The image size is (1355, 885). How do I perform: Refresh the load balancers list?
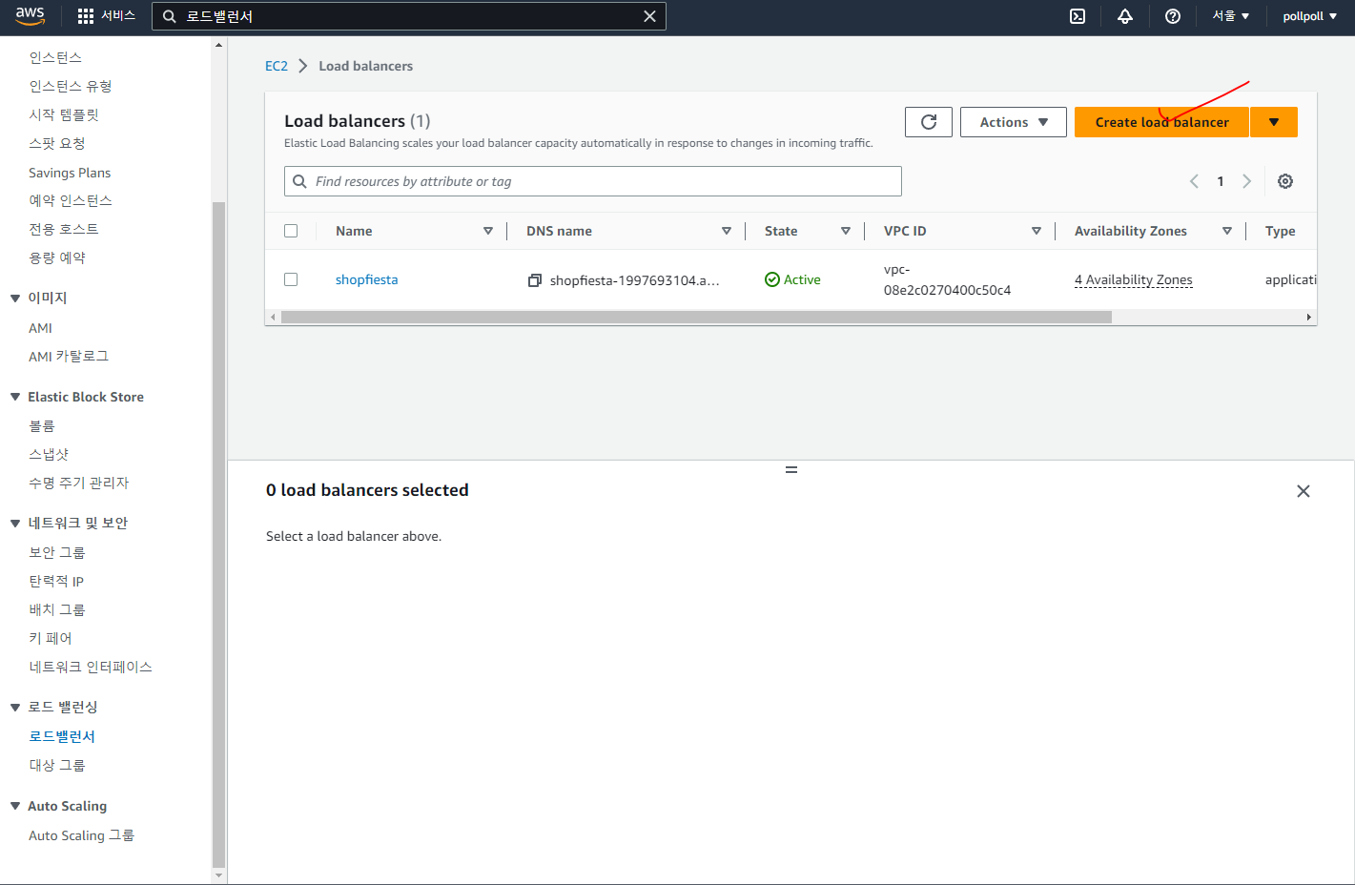point(929,122)
